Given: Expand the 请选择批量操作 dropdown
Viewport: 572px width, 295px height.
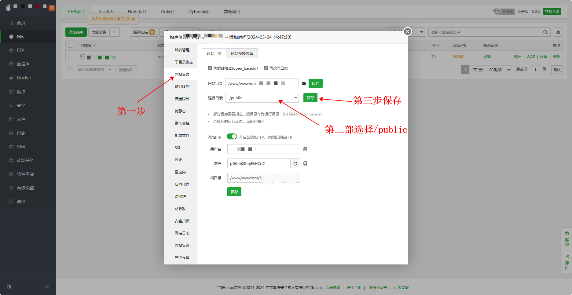Looking at the screenshot, I should click(x=94, y=70).
